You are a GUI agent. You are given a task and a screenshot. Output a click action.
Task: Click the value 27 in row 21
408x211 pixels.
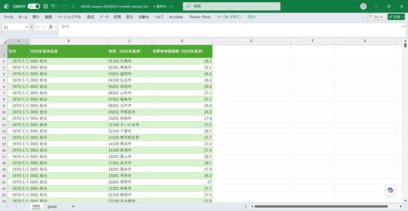[x=182, y=182]
